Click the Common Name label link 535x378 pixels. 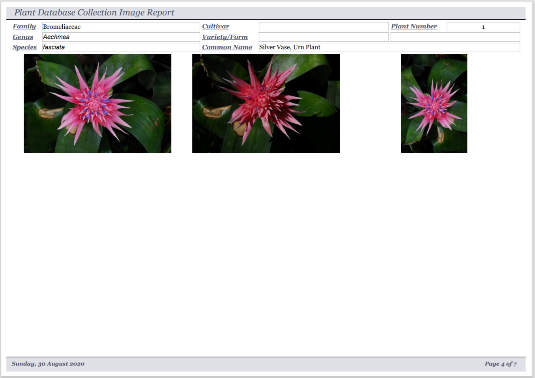point(227,47)
